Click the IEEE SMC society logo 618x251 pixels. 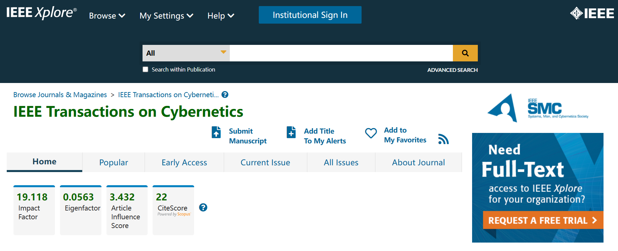click(538, 108)
